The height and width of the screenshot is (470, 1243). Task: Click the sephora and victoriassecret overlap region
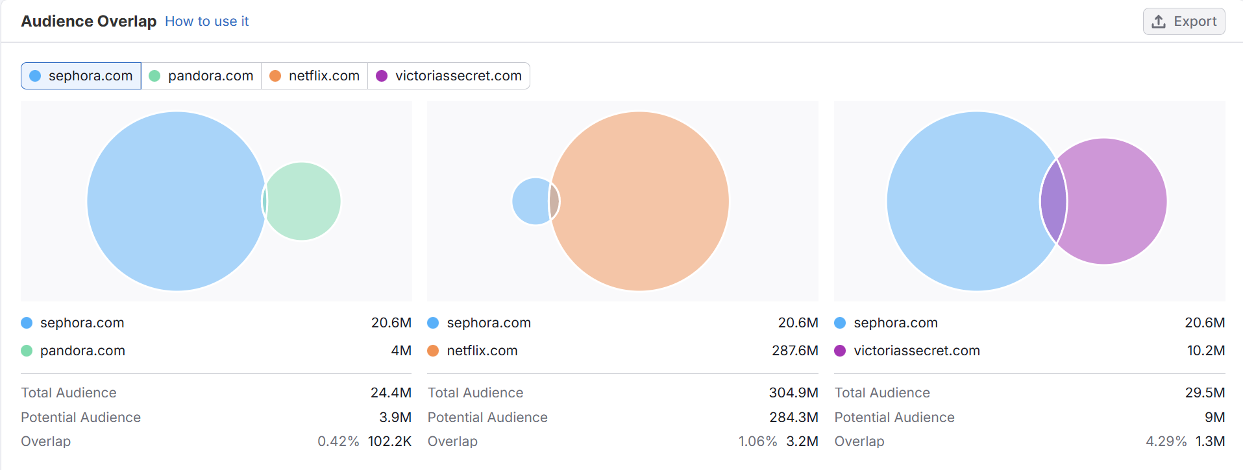point(1053,201)
